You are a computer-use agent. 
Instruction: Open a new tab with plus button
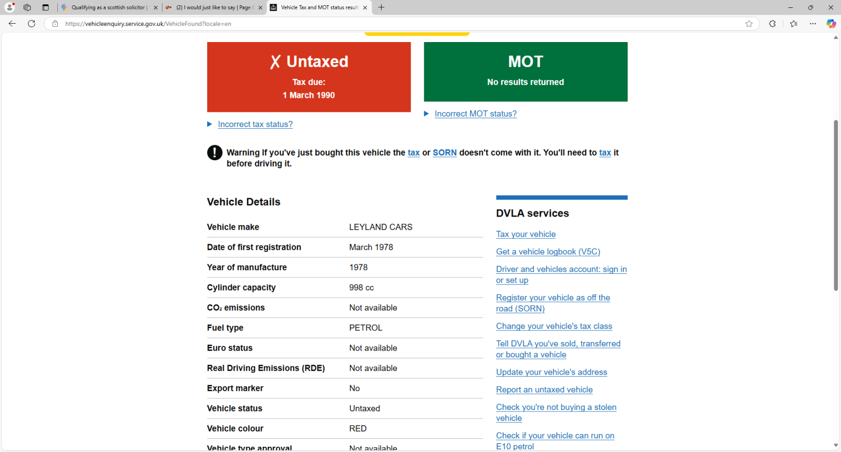click(381, 7)
